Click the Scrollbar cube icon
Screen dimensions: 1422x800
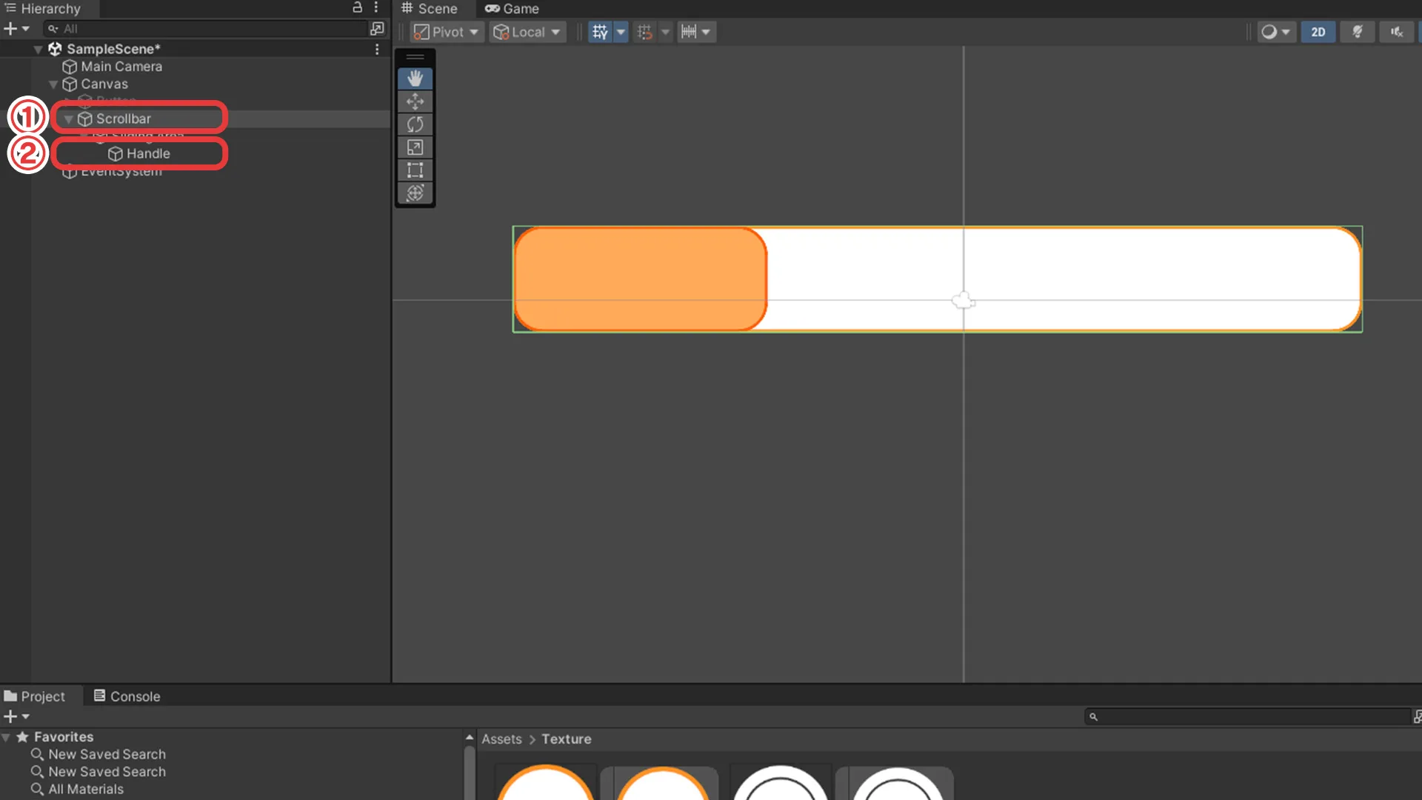pyautogui.click(x=85, y=119)
